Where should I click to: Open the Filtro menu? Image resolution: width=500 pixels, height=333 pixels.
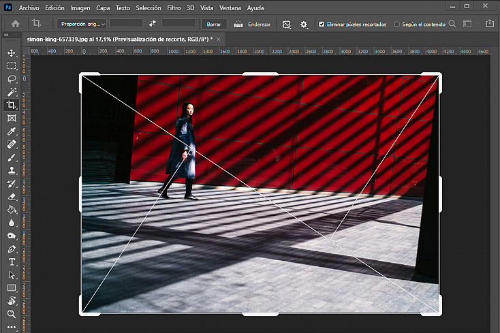(x=174, y=8)
